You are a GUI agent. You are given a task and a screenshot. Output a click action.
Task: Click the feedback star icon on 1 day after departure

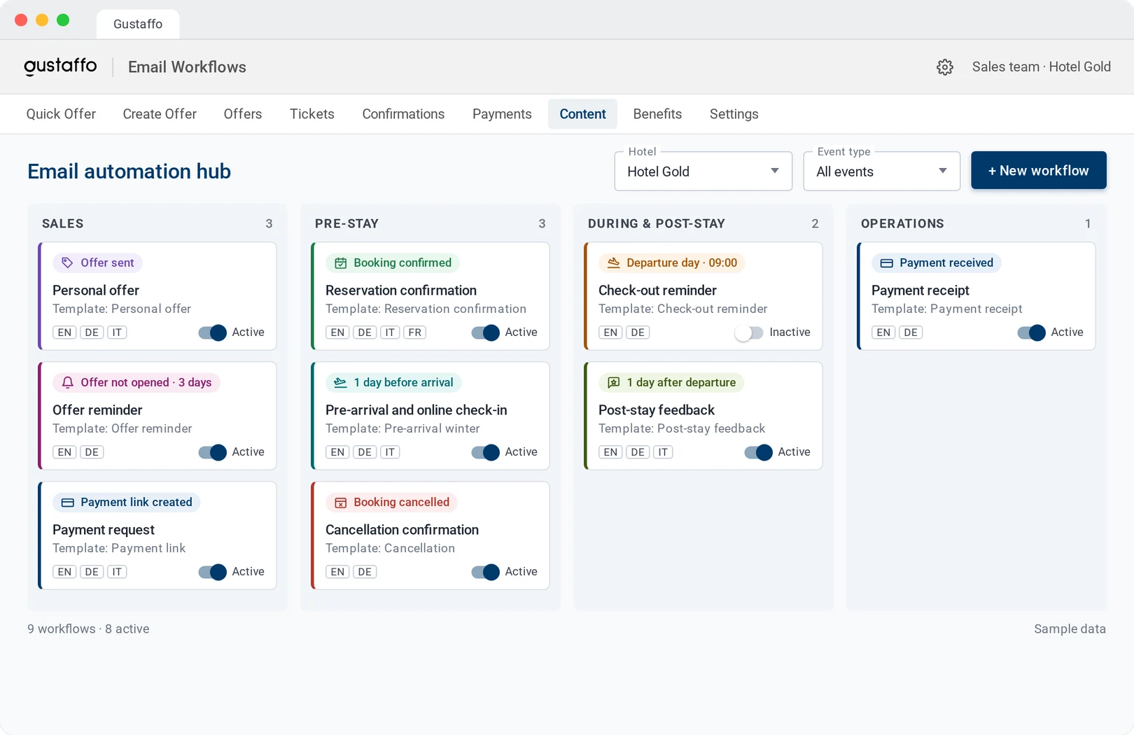[x=613, y=382]
